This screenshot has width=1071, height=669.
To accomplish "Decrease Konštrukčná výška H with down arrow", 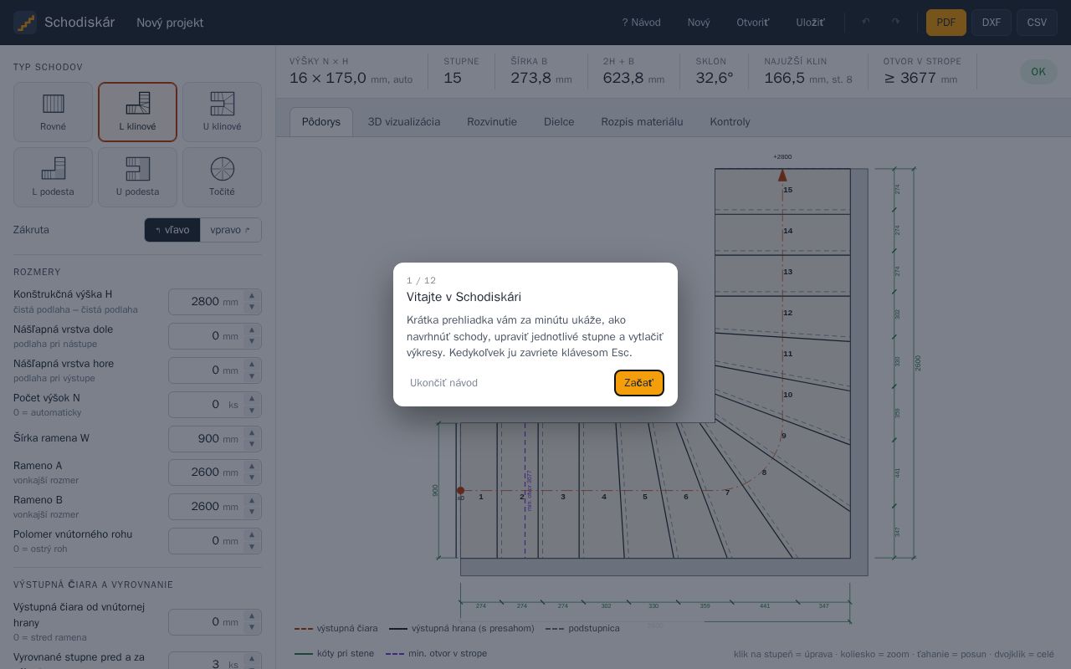I will click(x=252, y=307).
